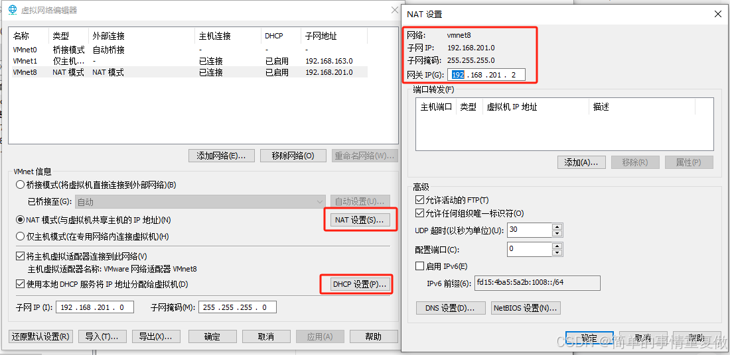Close the NAT 设置 dialog
The image size is (730, 355).
718,15
